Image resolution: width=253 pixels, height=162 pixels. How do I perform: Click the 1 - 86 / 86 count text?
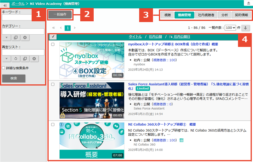(197, 28)
